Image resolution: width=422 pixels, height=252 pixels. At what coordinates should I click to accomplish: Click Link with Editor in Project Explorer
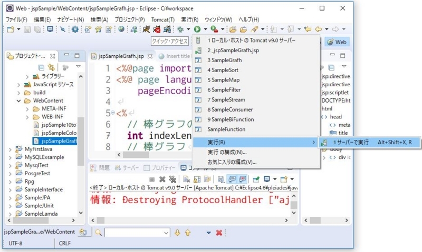pyautogui.click(x=51, y=67)
